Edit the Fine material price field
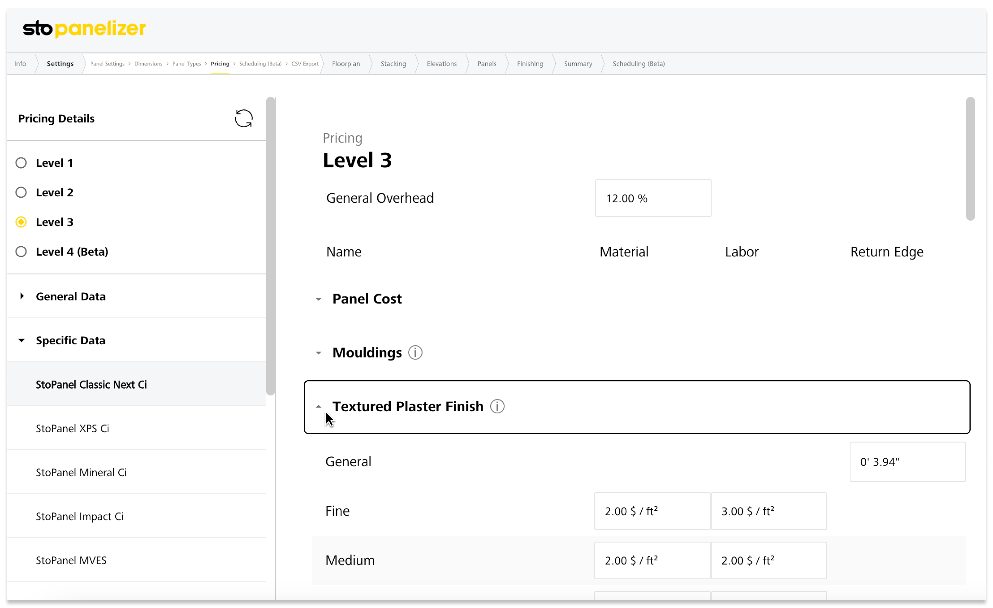This screenshot has height=608, width=993. point(652,511)
